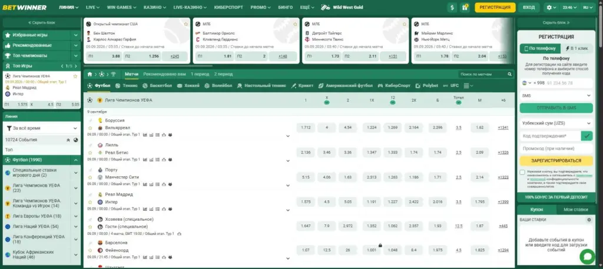Viewport: 603px width, 269px height.
Task: Click ОТПРАВИТЬ В SMS button
Action: point(556,108)
